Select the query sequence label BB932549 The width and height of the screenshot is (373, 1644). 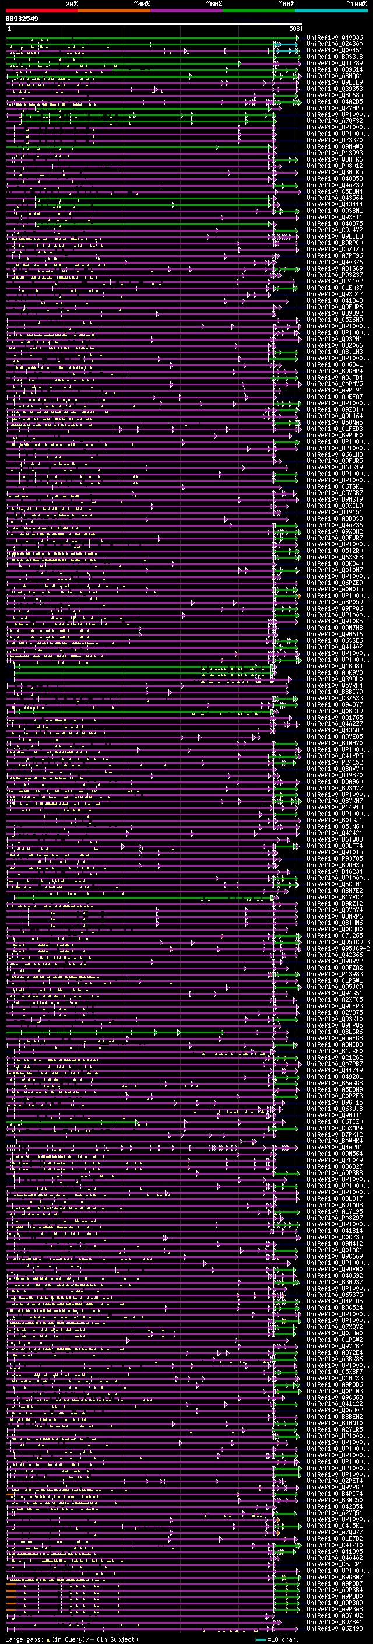(x=22, y=19)
